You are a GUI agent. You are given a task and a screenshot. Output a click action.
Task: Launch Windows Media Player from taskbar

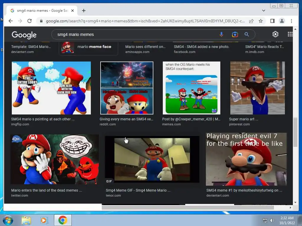[44, 220]
